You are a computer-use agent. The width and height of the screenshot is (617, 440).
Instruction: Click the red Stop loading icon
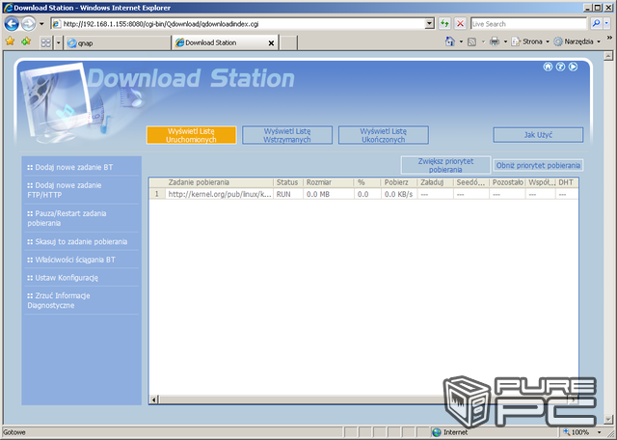point(460,24)
